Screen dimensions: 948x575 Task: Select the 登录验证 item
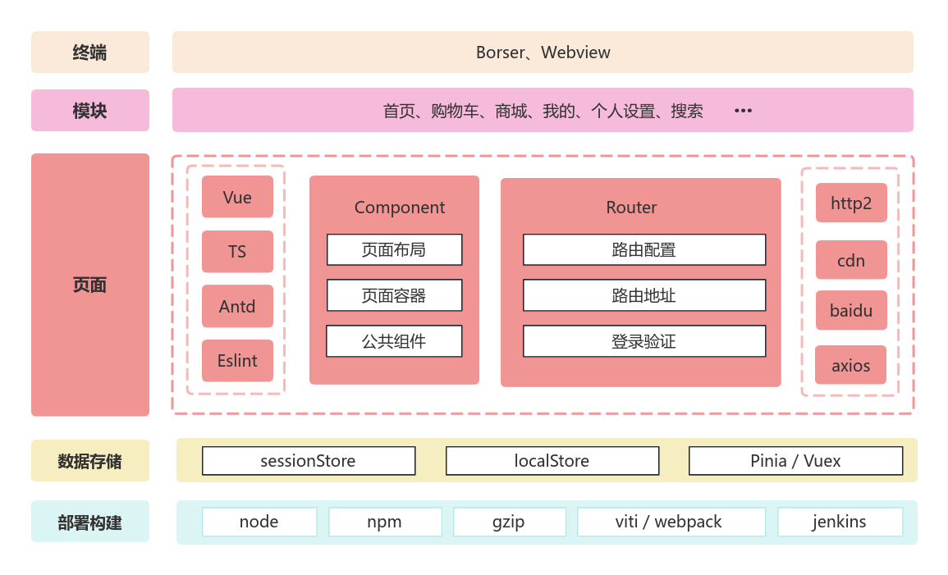[643, 341]
